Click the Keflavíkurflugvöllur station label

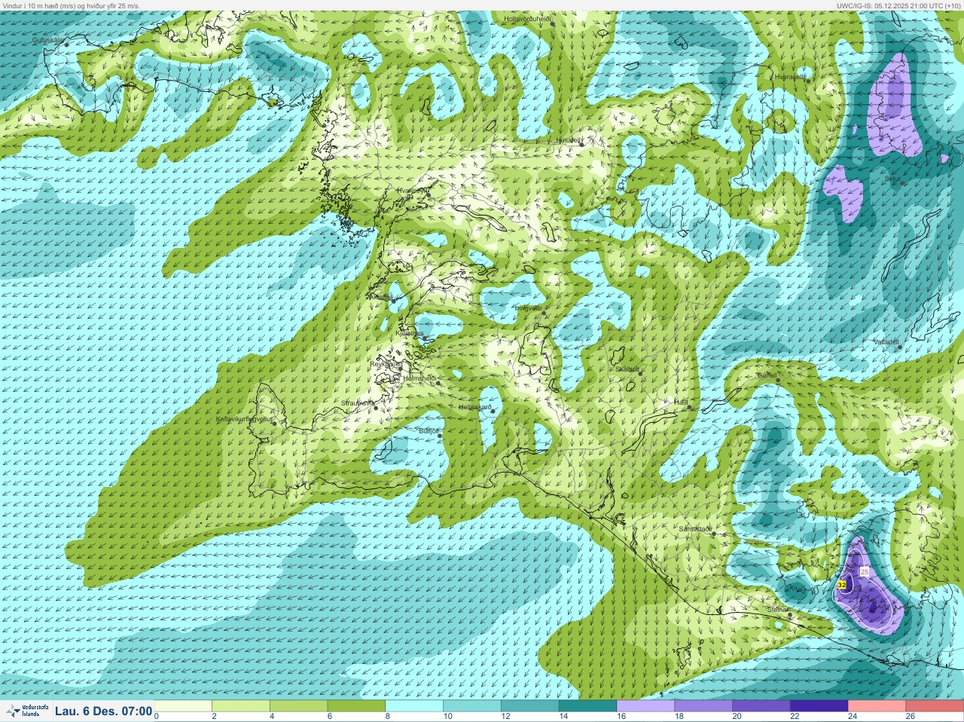click(x=243, y=418)
